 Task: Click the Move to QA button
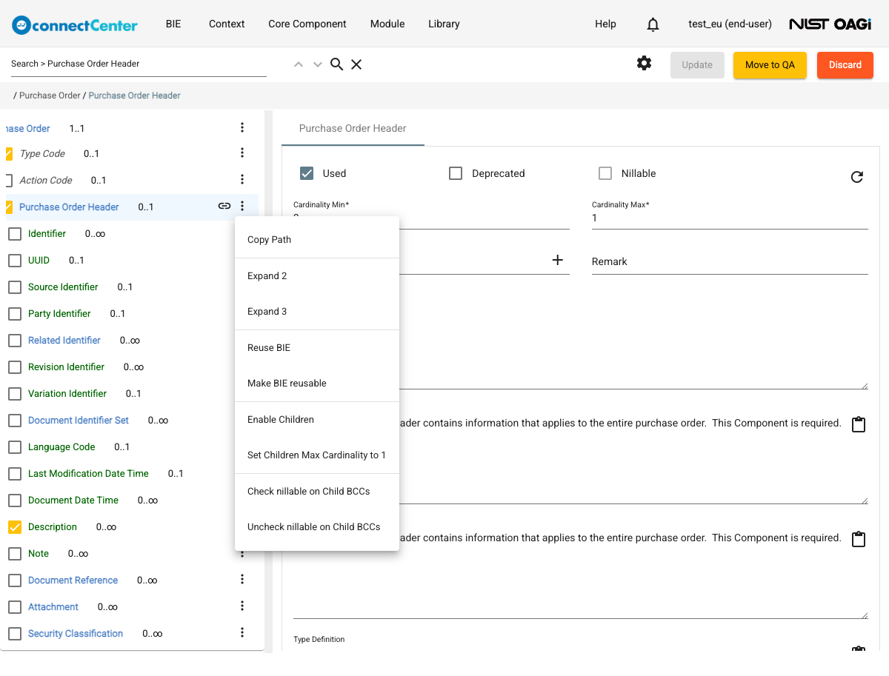pyautogui.click(x=770, y=65)
